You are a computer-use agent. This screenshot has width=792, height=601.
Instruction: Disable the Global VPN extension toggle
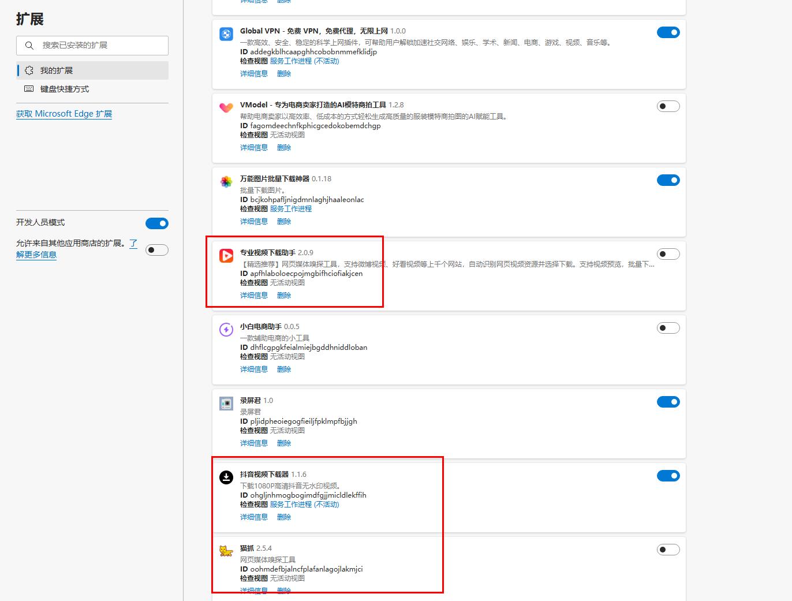668,32
